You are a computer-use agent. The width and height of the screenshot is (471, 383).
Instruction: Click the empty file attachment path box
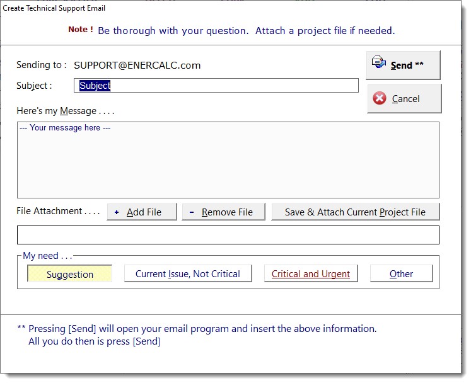tap(228, 235)
